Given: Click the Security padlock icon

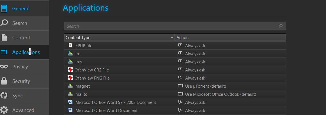Looking at the screenshot, I should [x=4, y=81].
